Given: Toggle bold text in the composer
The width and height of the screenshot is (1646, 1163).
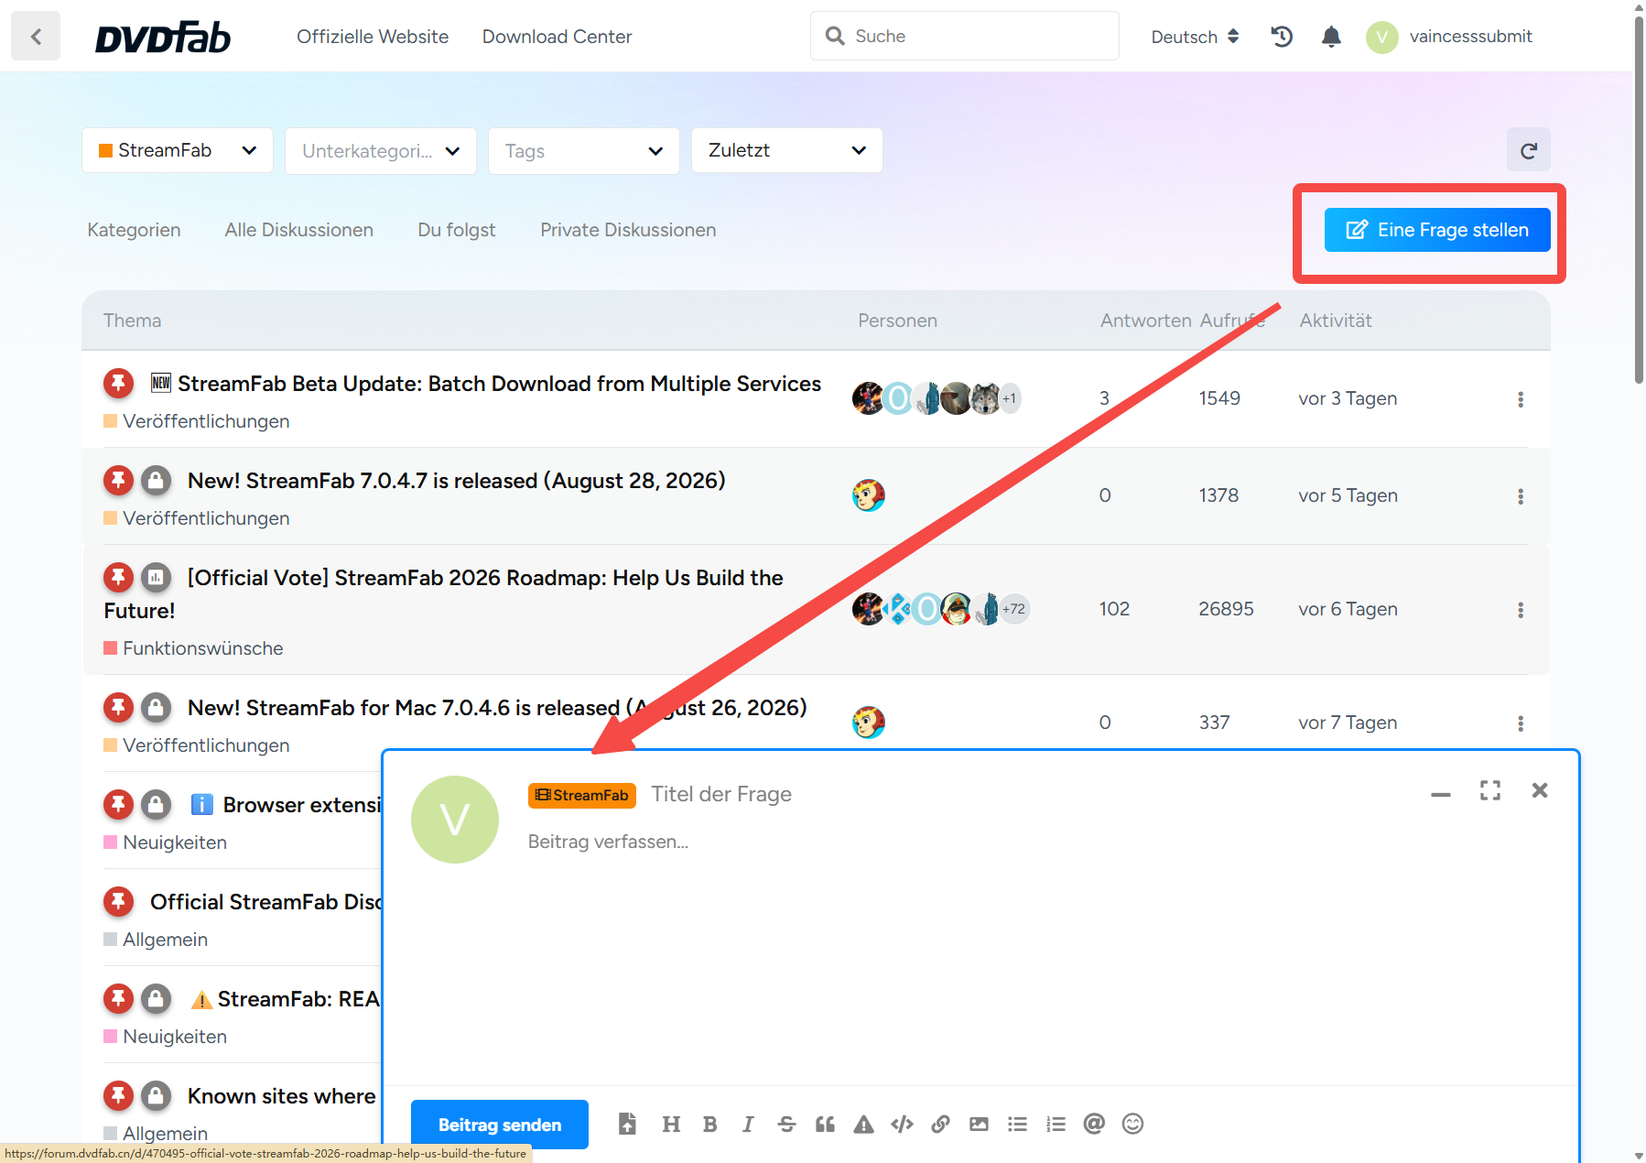Looking at the screenshot, I should (709, 1124).
